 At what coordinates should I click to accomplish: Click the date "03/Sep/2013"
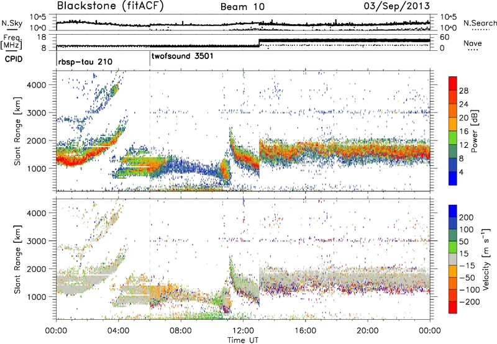[397, 6]
